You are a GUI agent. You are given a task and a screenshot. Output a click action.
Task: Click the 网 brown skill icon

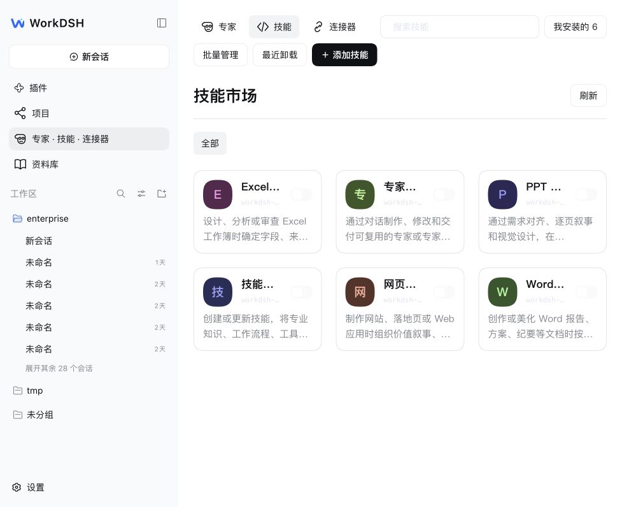(360, 292)
